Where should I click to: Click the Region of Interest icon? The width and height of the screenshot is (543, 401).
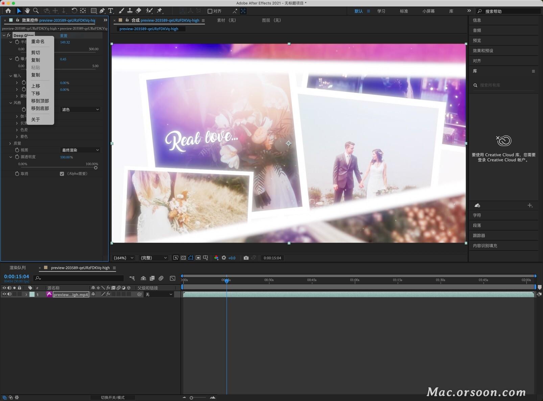tap(198, 258)
